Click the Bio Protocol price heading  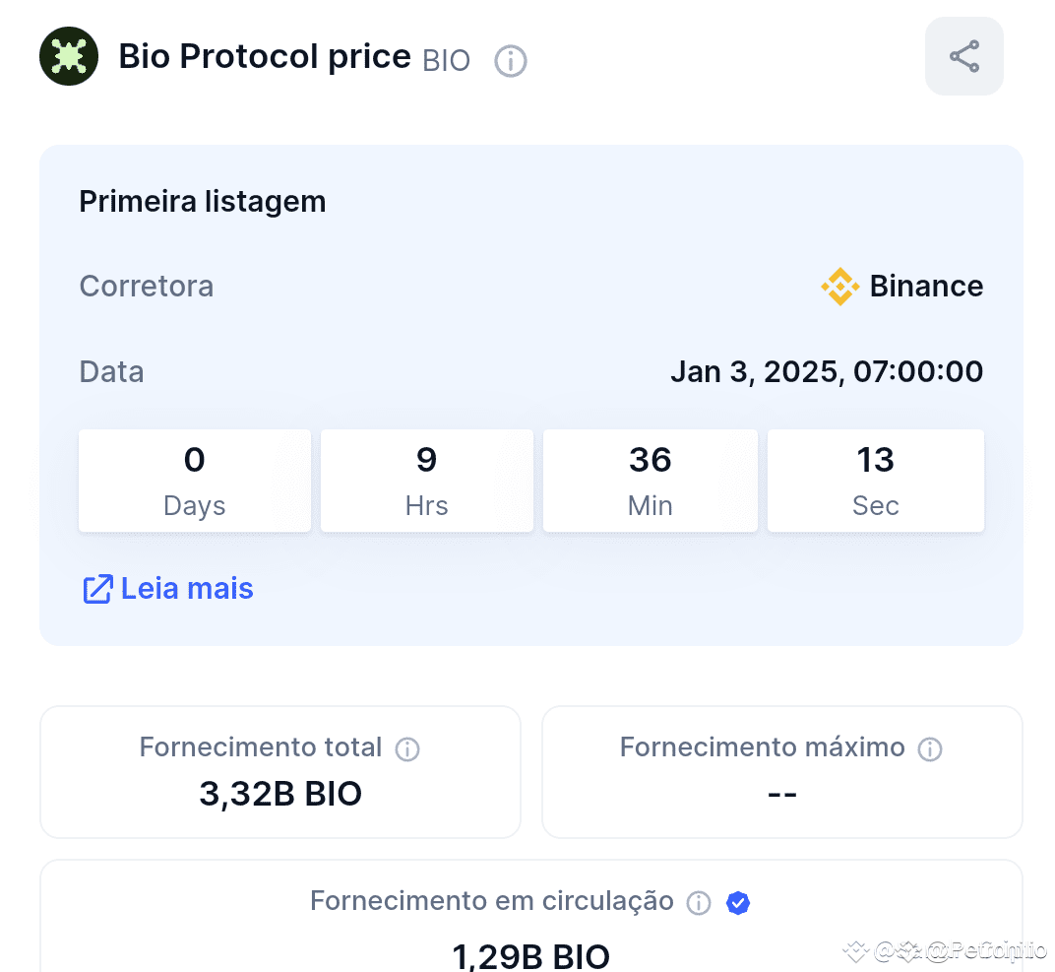tap(265, 56)
